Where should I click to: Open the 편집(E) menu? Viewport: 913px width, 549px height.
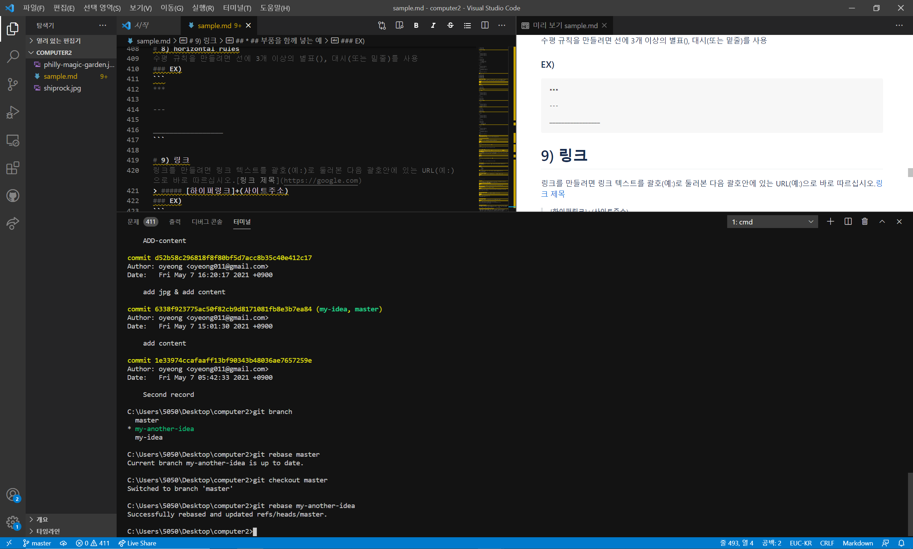64,8
